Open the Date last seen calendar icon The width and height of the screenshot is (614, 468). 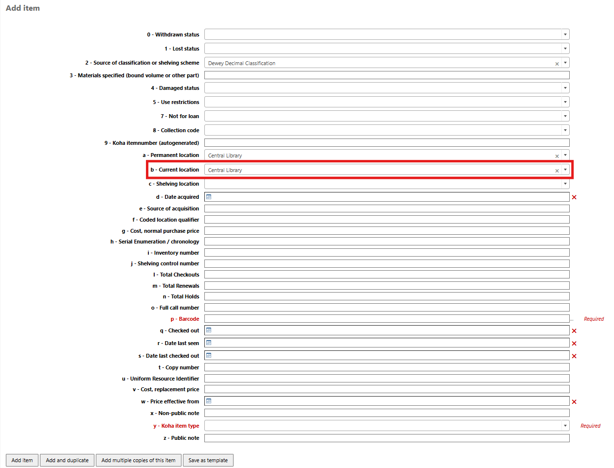pyautogui.click(x=209, y=343)
